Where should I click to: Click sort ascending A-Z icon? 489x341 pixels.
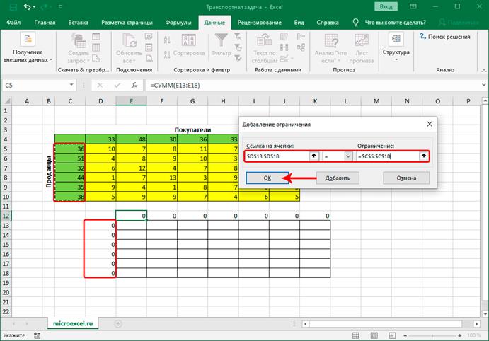(167, 40)
